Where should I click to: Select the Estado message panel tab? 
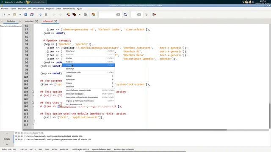pos(7,139)
